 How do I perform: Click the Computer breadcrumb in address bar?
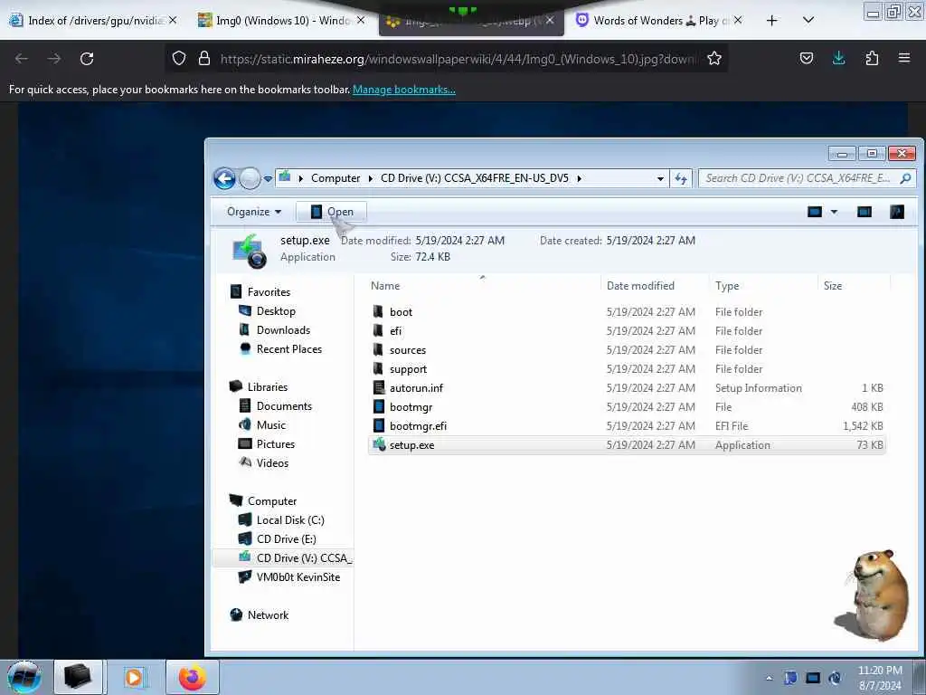(x=335, y=178)
